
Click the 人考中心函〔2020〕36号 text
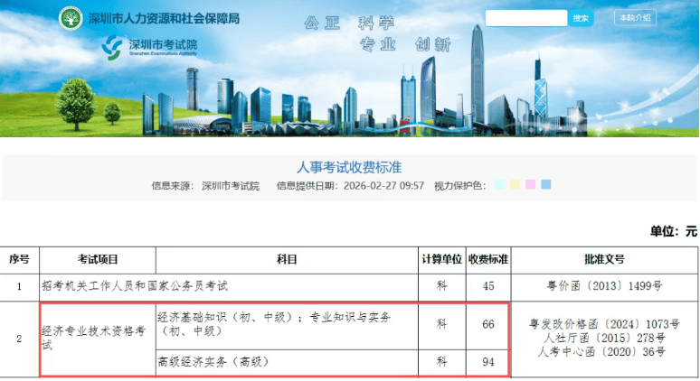(x=601, y=351)
